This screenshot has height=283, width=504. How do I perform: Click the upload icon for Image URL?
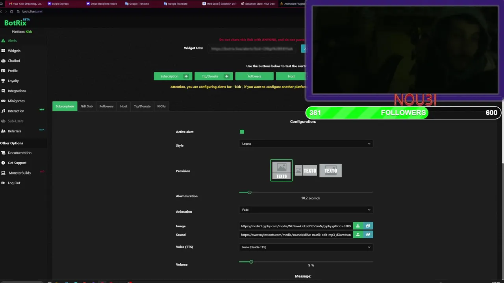[x=358, y=226]
